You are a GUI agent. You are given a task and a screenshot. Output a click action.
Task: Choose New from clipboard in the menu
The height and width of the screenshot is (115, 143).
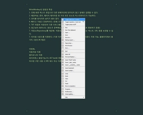point(73,30)
